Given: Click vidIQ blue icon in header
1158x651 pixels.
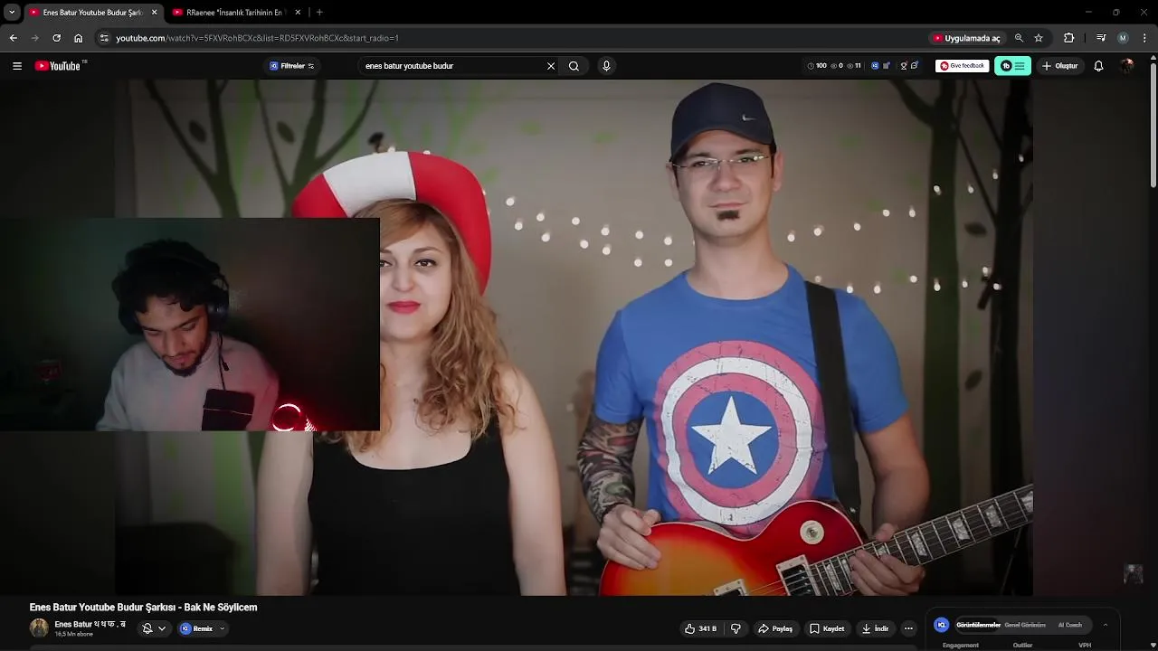Looking at the screenshot, I should click(x=875, y=66).
